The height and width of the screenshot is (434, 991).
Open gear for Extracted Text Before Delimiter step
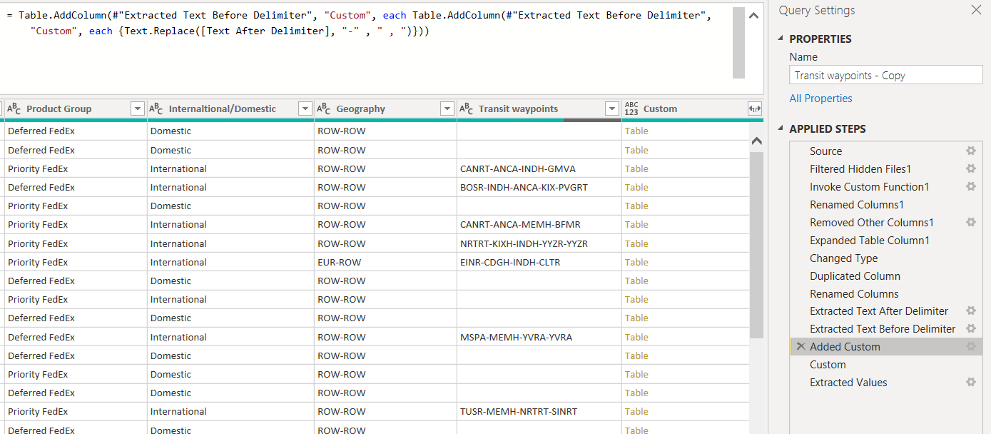(x=970, y=328)
